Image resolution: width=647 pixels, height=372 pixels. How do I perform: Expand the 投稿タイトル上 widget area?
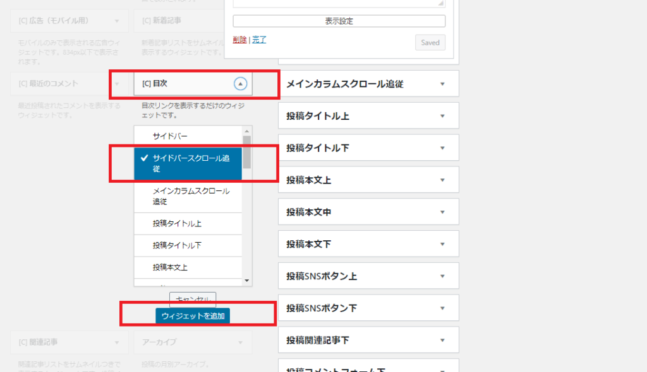coord(442,116)
